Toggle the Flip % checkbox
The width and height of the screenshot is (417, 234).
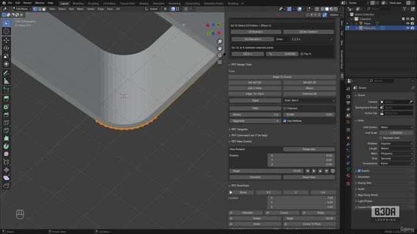coord(302,54)
